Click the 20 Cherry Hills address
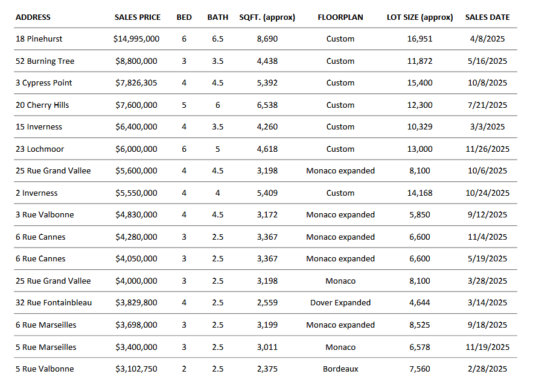This screenshot has width=536, height=377. pyautogui.click(x=42, y=105)
